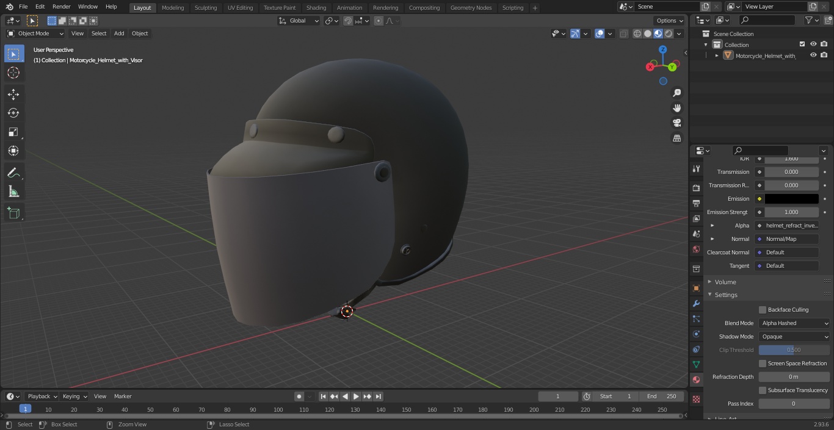The image size is (834, 430).
Task: Open the Blend Mode dropdown
Action: [794, 323]
